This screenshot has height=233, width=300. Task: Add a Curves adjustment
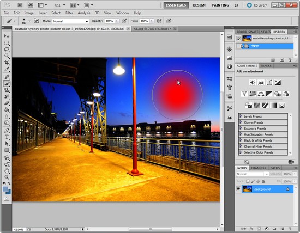pos(269,83)
